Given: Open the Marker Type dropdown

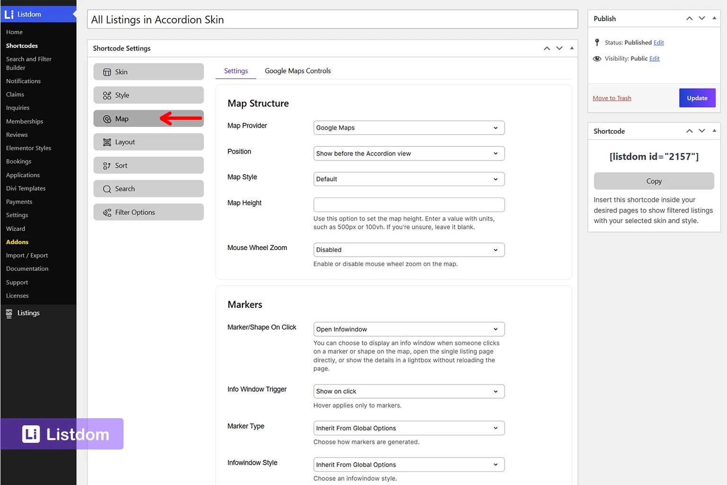Looking at the screenshot, I should (409, 428).
